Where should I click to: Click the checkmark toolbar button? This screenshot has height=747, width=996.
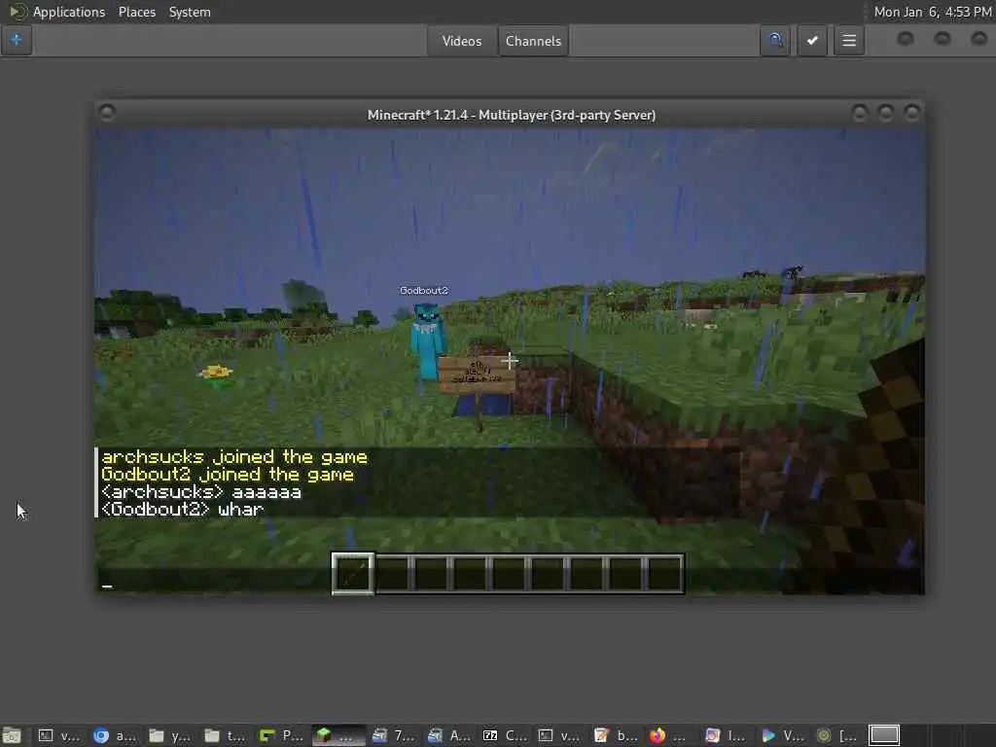point(812,41)
